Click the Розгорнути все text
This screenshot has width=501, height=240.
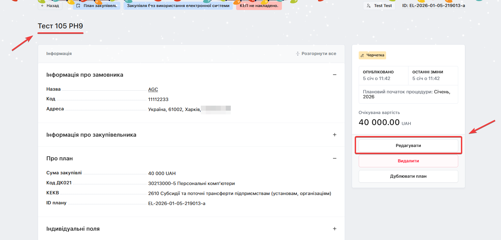(x=319, y=54)
